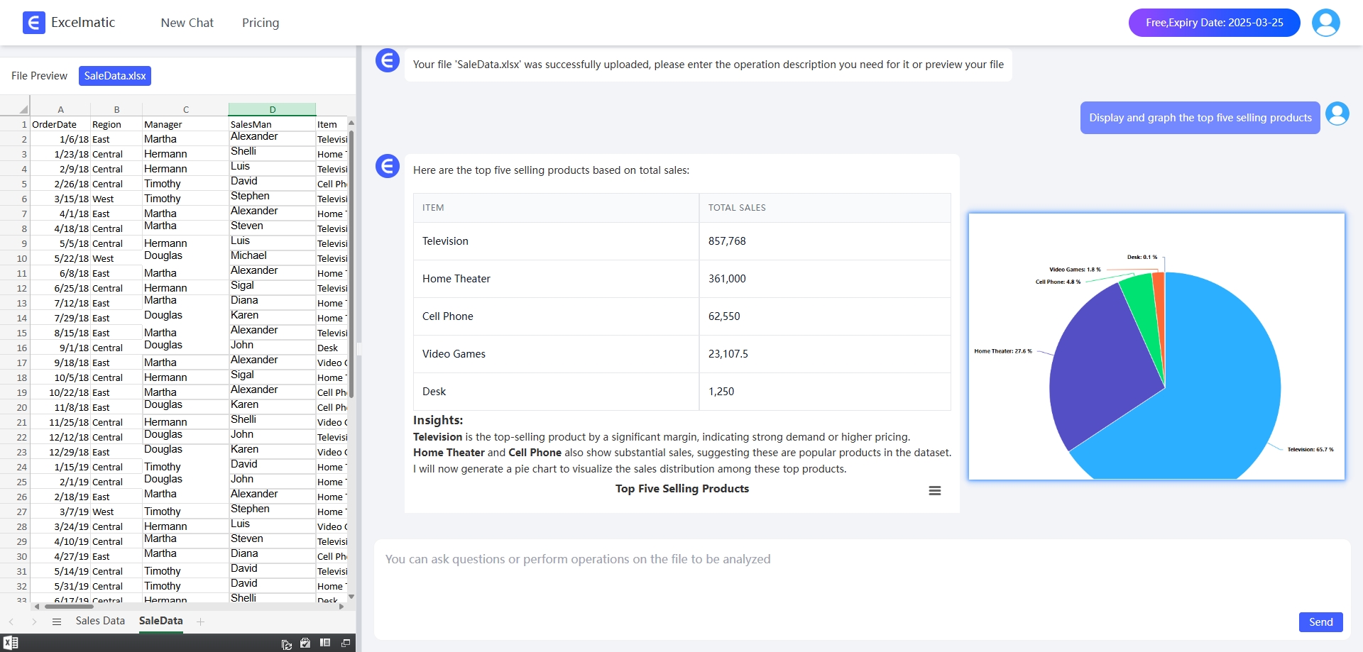Click the Excel logo in status bar
The width and height of the screenshot is (1363, 652).
11,643
